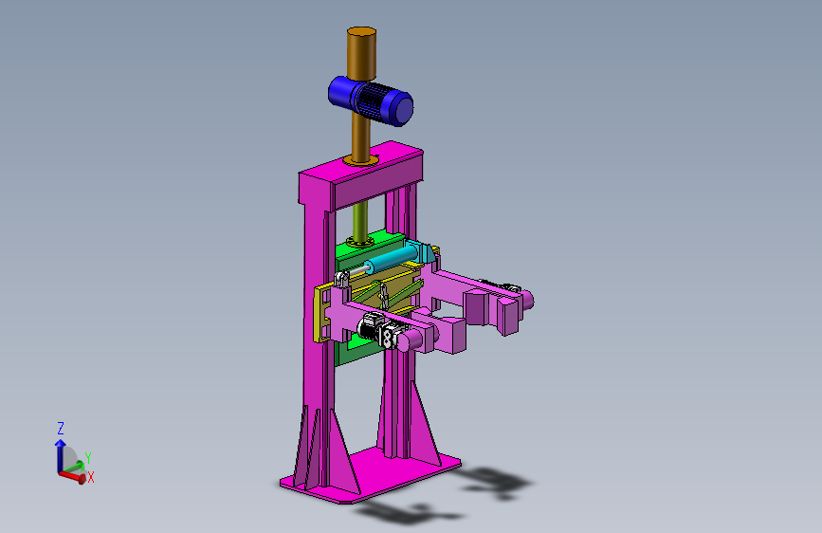Pick the orange flange on the top crossbeam
This screenshot has width=822, height=533.
click(362, 159)
